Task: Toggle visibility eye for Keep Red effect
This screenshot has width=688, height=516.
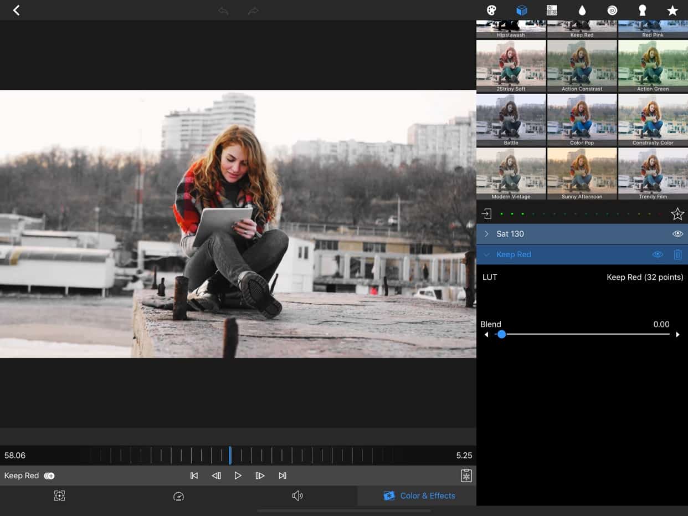Action: 658,254
